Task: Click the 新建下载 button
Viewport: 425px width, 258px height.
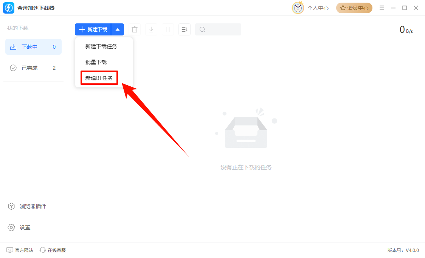Action: pos(93,29)
